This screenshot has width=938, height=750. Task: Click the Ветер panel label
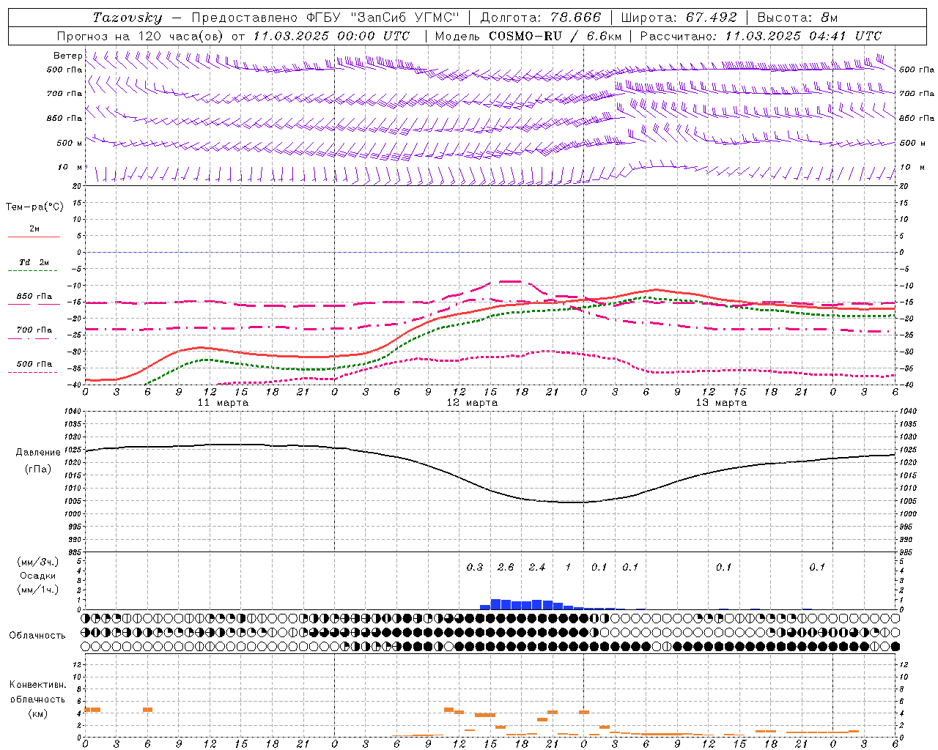68,56
